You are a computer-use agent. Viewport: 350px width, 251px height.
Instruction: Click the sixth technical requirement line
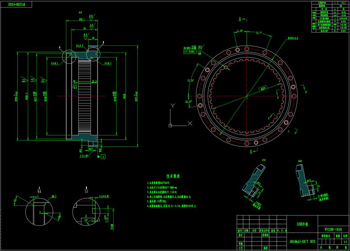click(x=172, y=206)
